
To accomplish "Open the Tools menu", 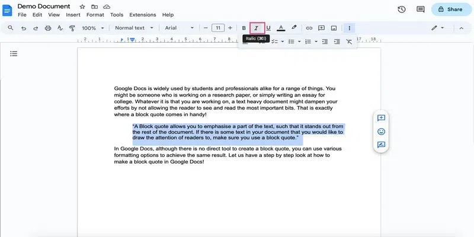I will pyautogui.click(x=117, y=15).
